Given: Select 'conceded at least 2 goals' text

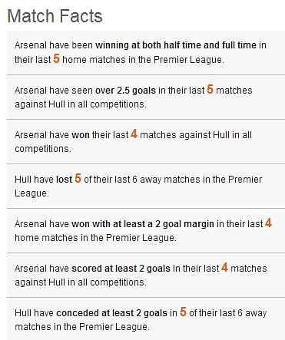Looking at the screenshot, I should tap(112, 313).
